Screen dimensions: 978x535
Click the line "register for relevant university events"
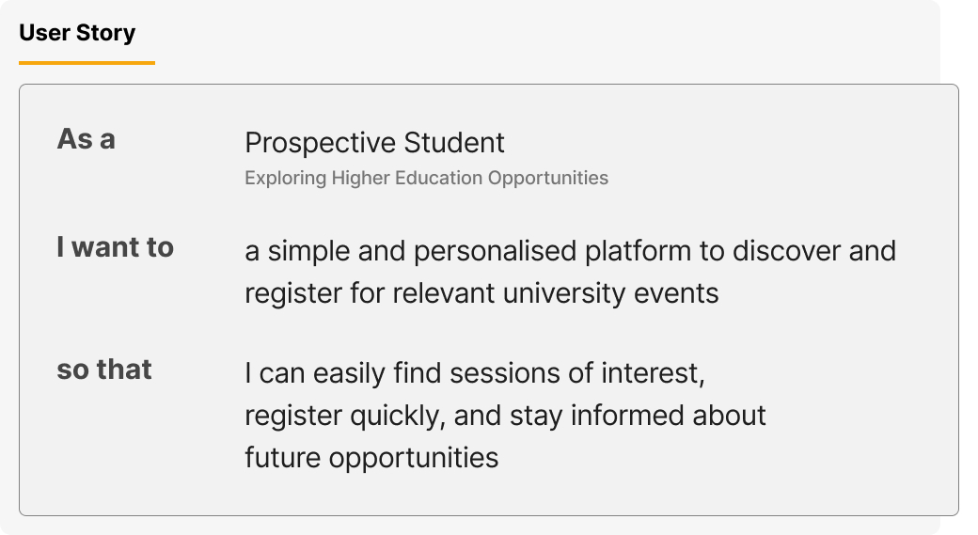481,293
